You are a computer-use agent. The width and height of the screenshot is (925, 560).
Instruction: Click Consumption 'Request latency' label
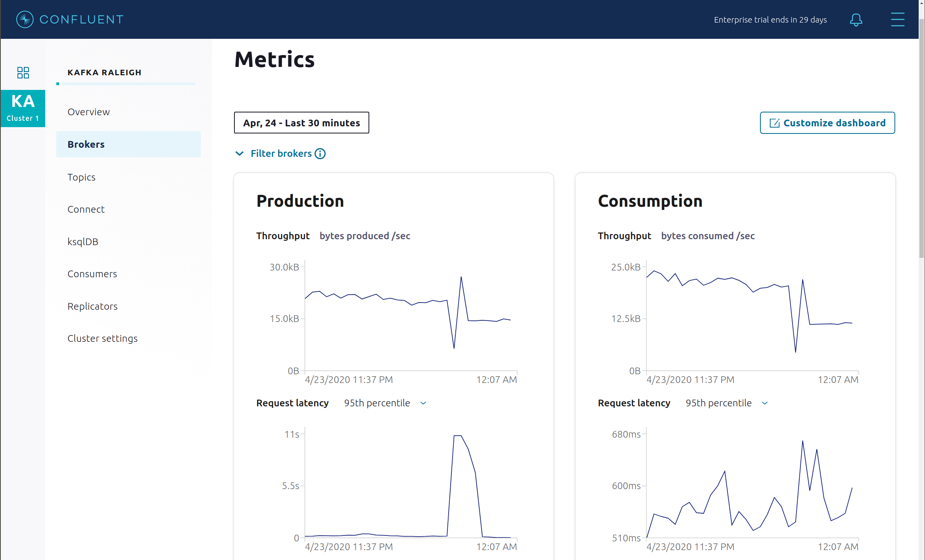tap(634, 403)
